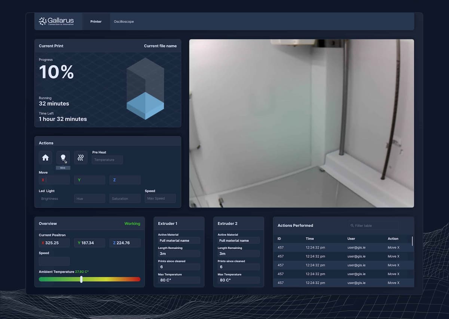The height and width of the screenshot is (319, 449).
Task: Switch to the Oscilloscope tab
Action: pos(123,22)
